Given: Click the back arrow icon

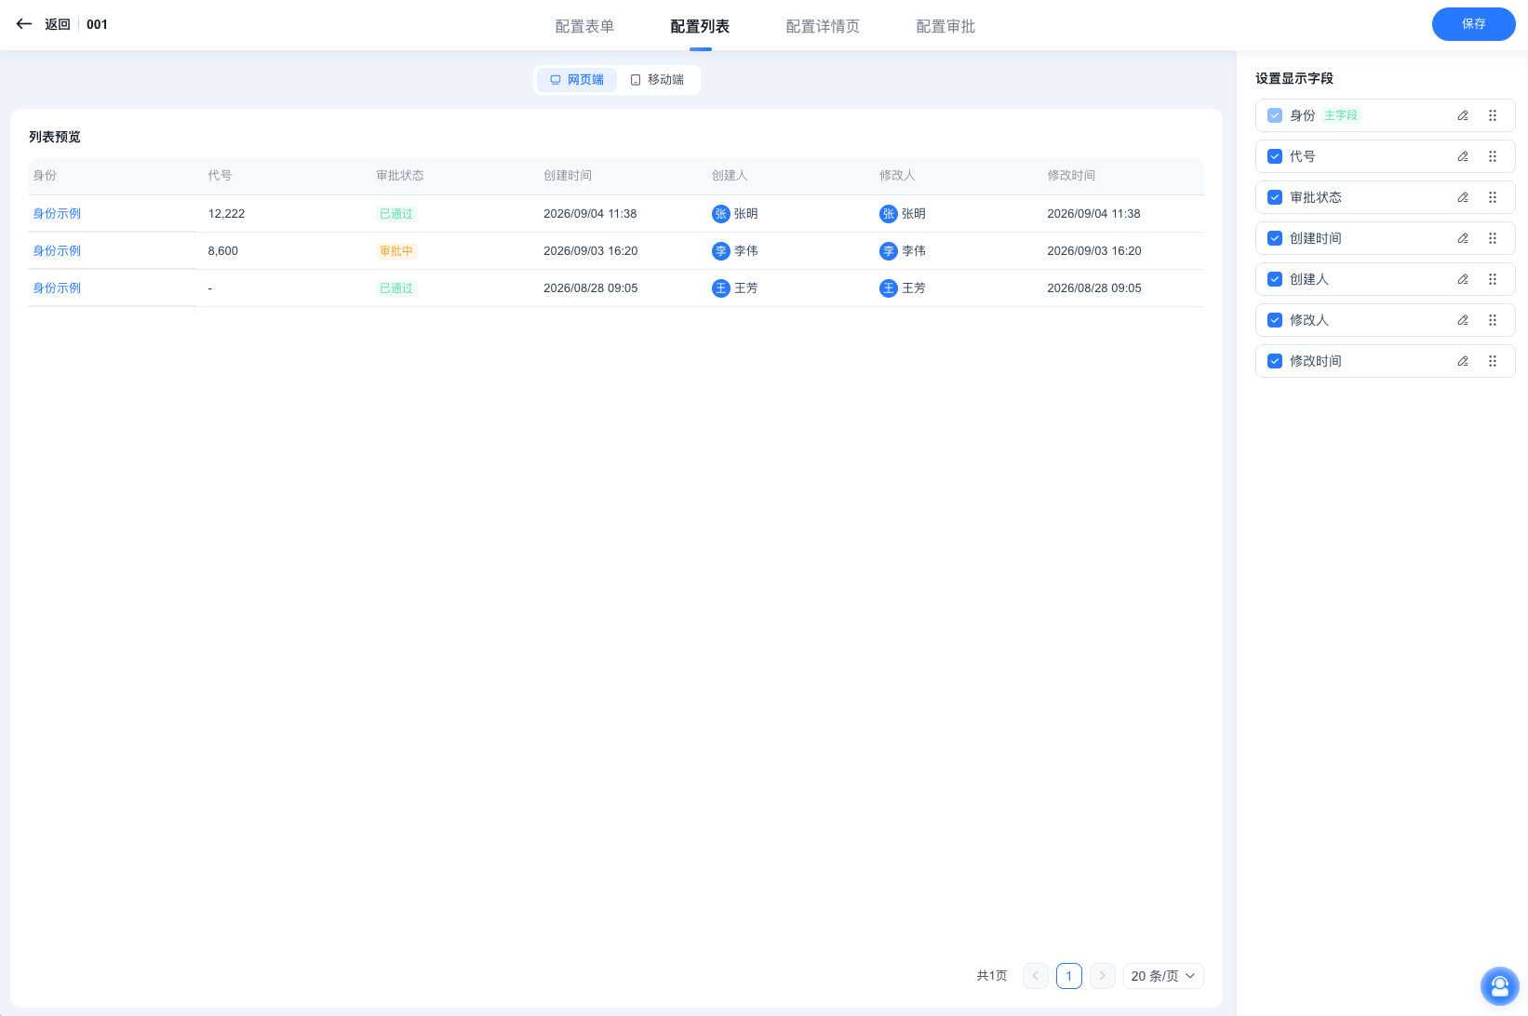Looking at the screenshot, I should pyautogui.click(x=24, y=24).
